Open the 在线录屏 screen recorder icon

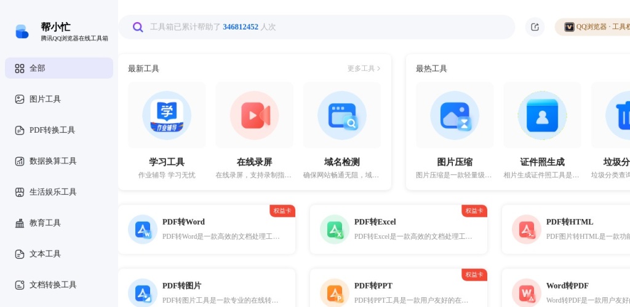(254, 115)
